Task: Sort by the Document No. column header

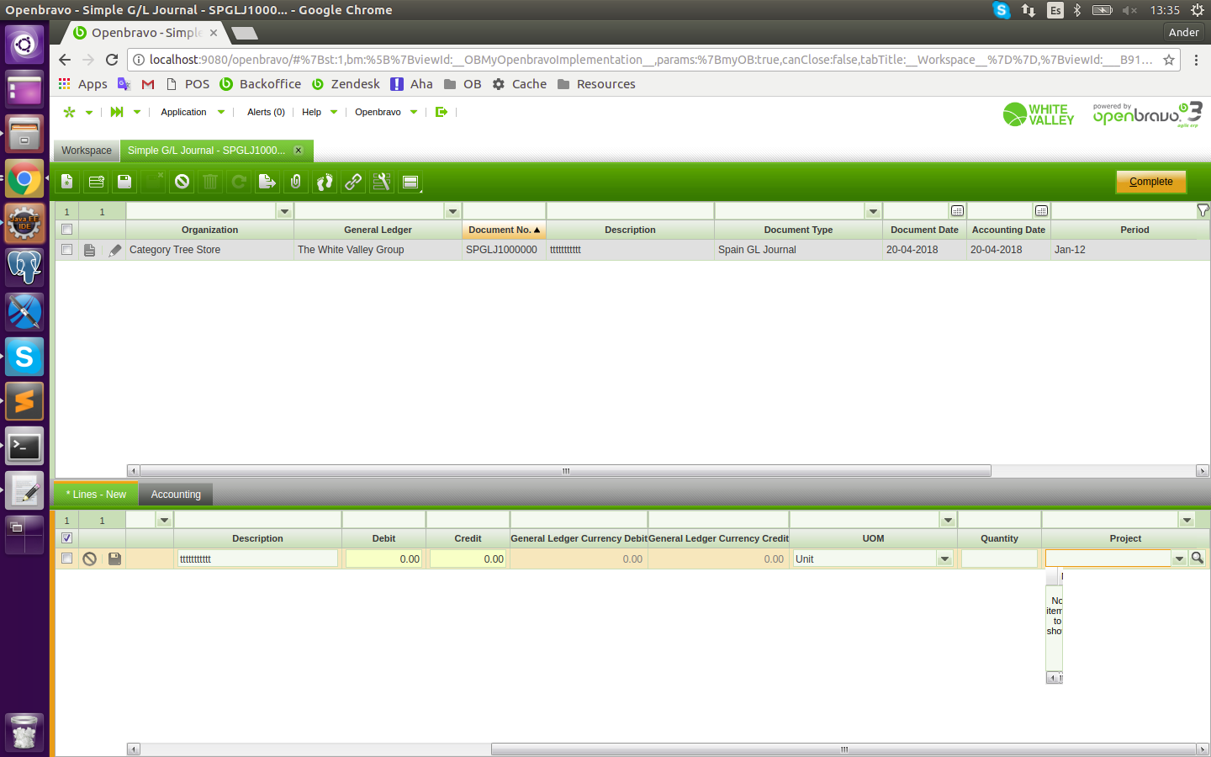Action: 504,230
